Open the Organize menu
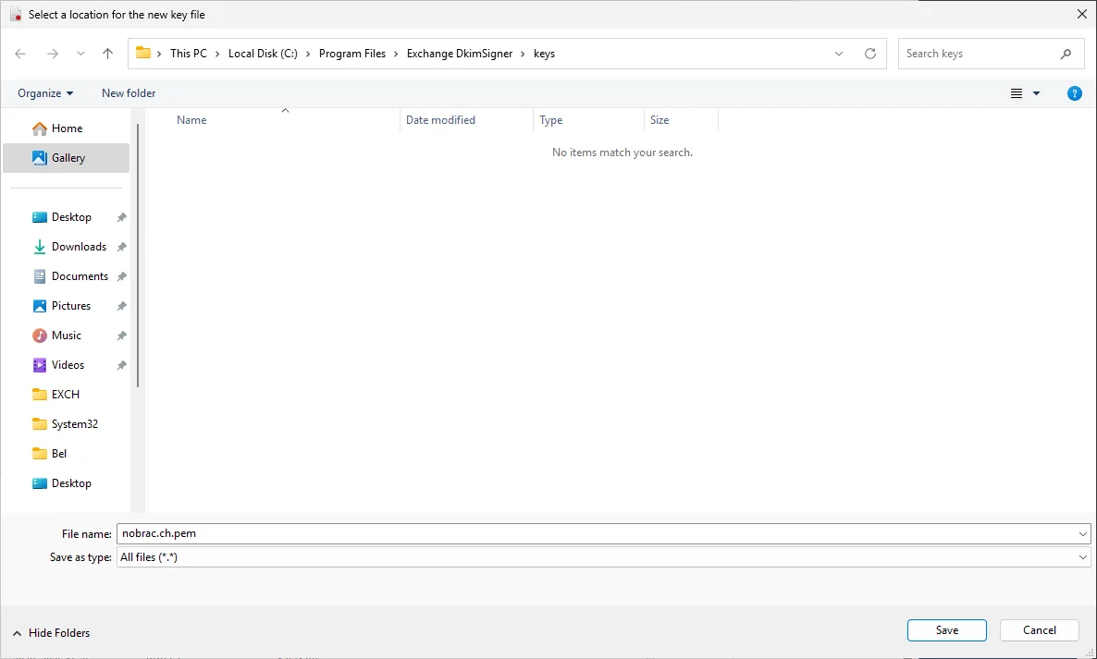Viewport: 1097px width, 659px height. (45, 93)
